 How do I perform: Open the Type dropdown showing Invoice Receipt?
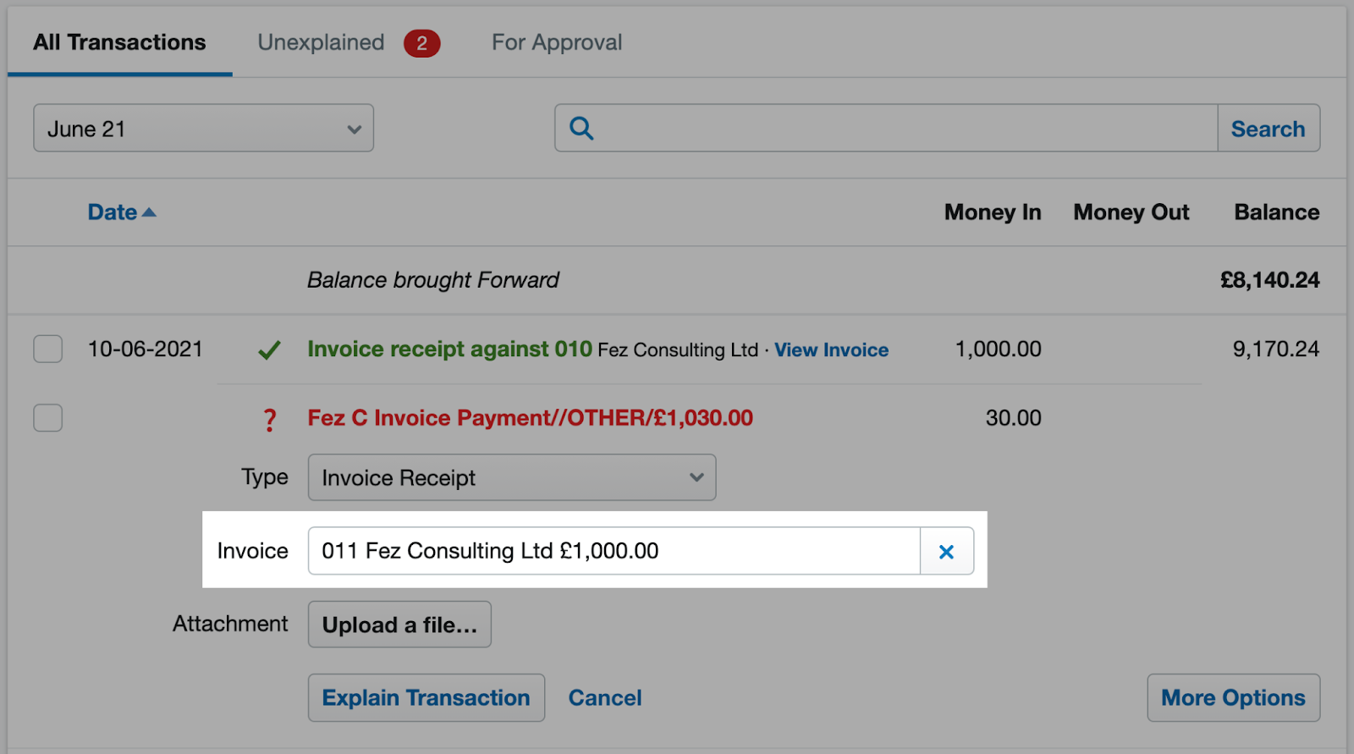(511, 477)
